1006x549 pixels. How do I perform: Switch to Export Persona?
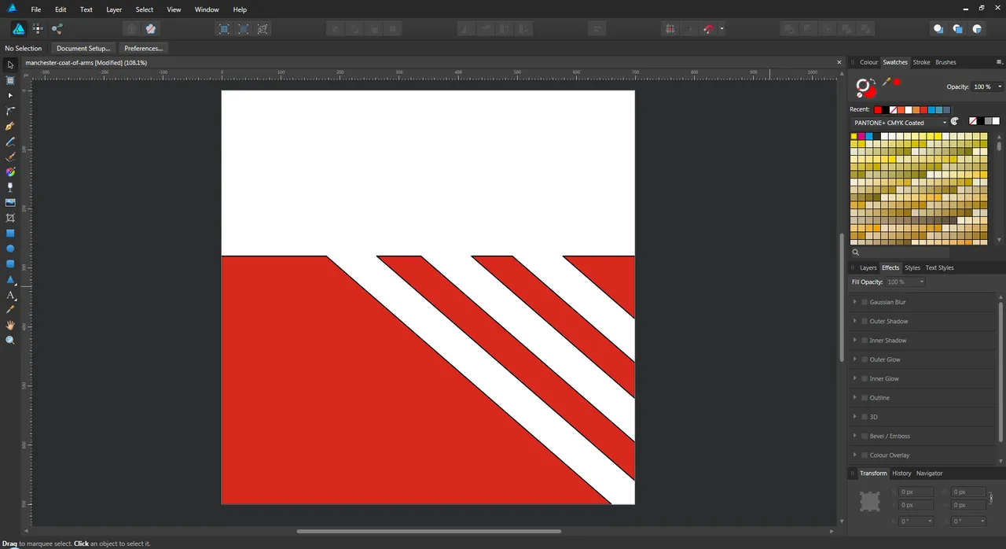coord(57,29)
